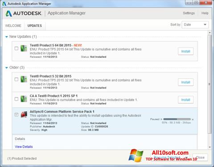Click the 'Details' heading
This screenshot has width=214, height=167.
(20, 139)
